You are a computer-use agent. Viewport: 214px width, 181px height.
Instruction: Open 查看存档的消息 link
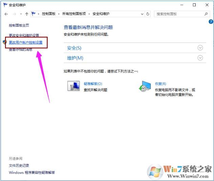[x=21, y=50]
